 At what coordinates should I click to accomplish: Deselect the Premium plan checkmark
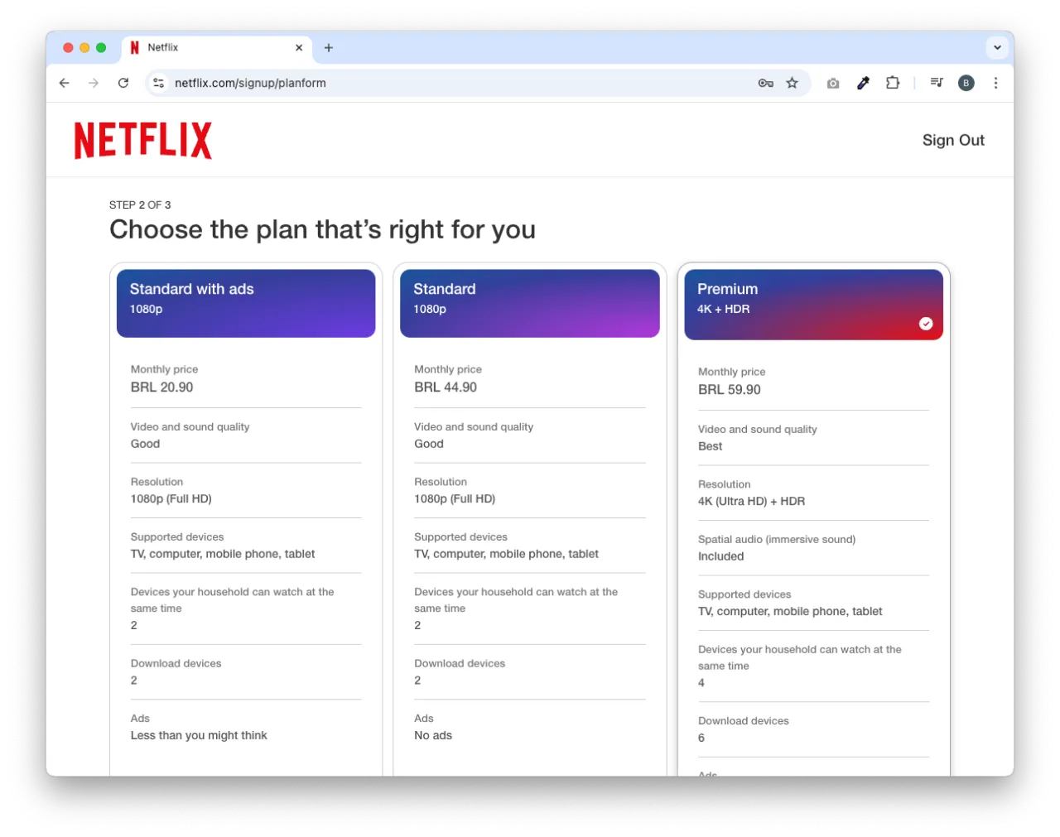click(926, 324)
